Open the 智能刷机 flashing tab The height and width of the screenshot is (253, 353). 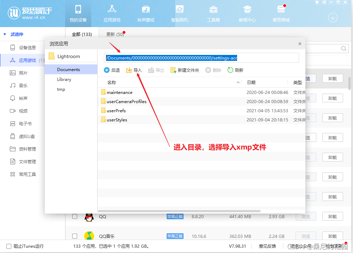click(x=179, y=14)
